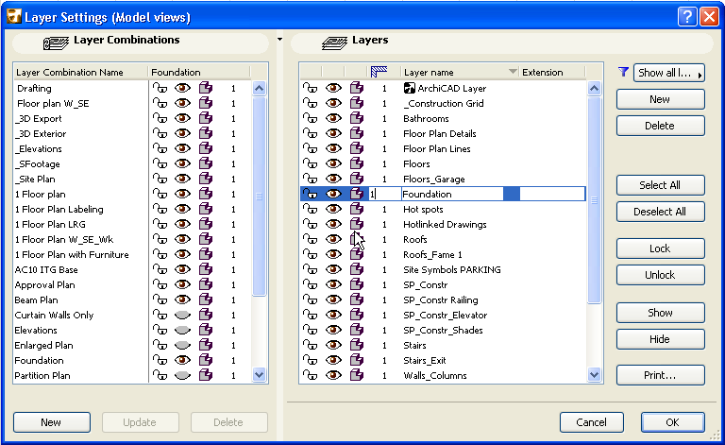Click New button under Layer Combinations
This screenshot has height=445, width=725.
51,422
